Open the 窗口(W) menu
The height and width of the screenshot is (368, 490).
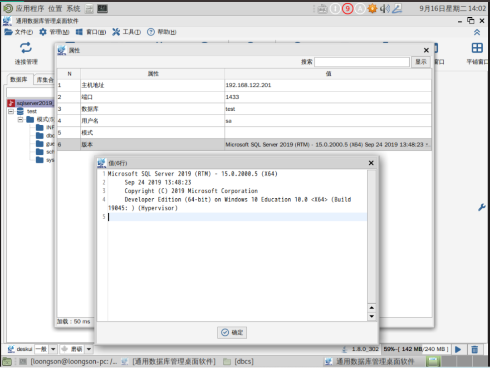click(91, 32)
